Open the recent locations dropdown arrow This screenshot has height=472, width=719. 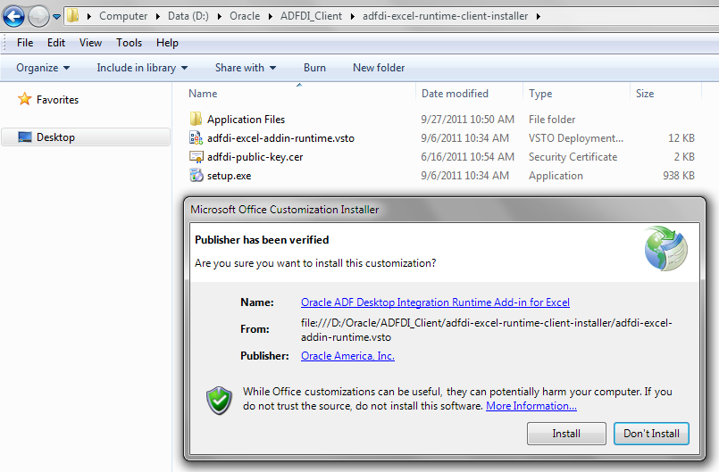[56, 17]
